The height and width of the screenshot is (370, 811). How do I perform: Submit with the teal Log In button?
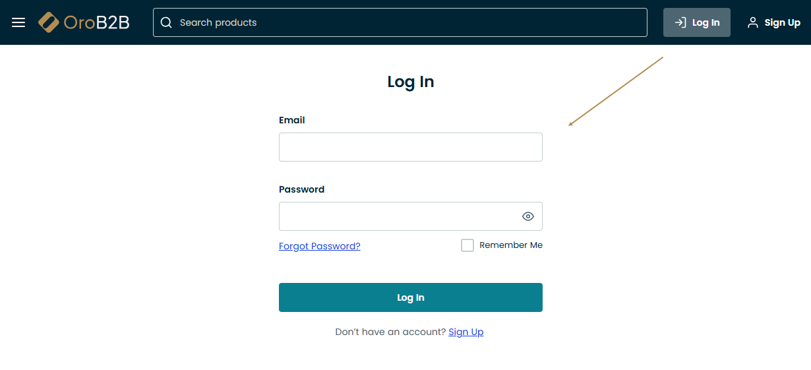point(410,297)
